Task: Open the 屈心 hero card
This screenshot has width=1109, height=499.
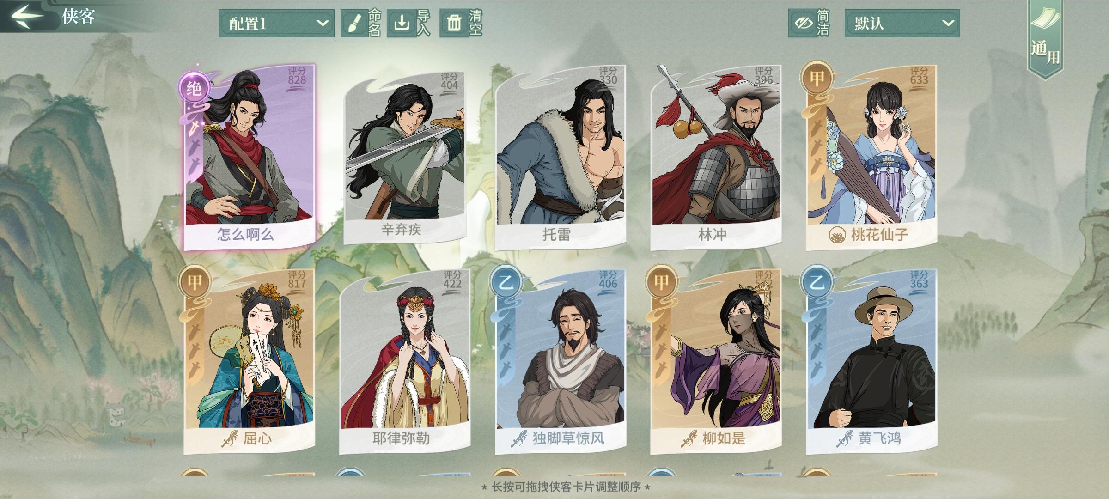Action: [249, 361]
